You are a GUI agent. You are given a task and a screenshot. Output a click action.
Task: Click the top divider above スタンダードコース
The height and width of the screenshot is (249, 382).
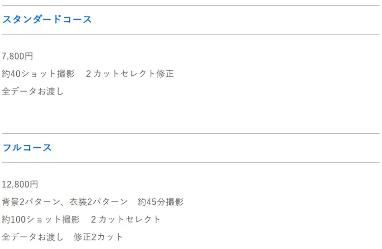point(191,6)
